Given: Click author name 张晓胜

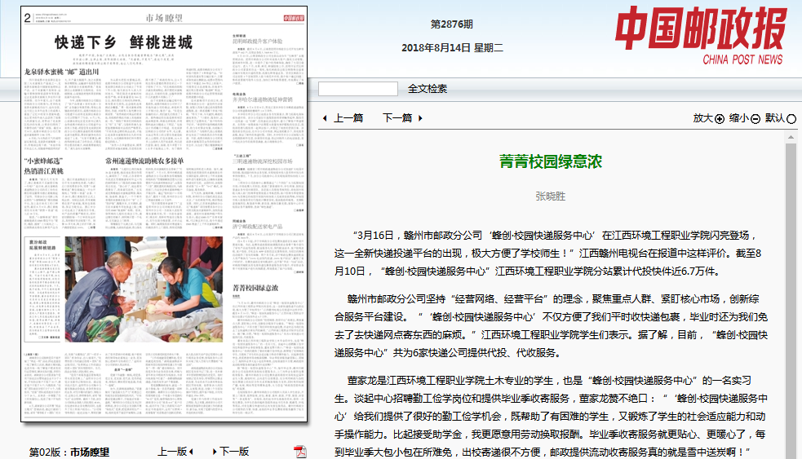Looking at the screenshot, I should tap(551, 196).
